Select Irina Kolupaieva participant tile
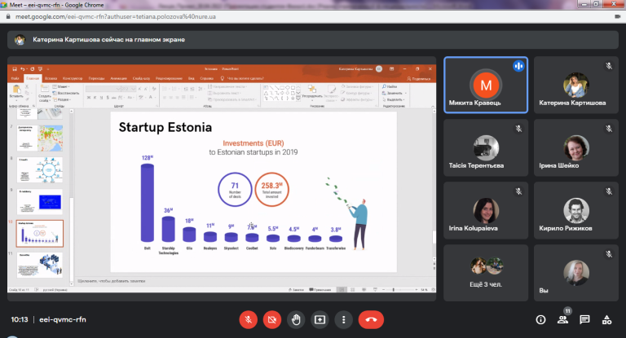Viewport: 626px width, 338px height. [486, 210]
